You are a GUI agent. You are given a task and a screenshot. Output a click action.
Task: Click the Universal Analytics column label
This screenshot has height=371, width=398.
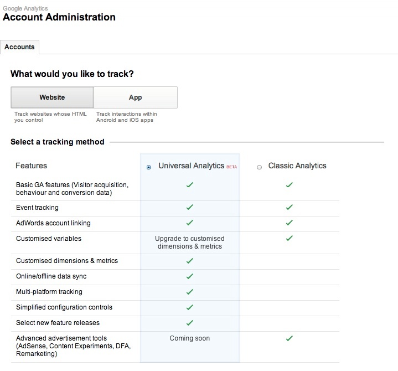pyautogui.click(x=191, y=166)
